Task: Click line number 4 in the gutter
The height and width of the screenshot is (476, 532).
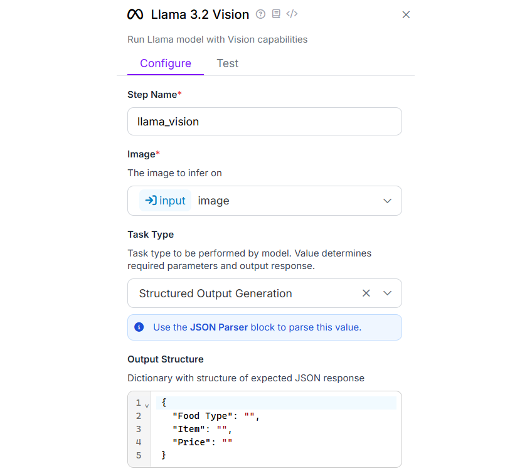Action: pos(139,442)
